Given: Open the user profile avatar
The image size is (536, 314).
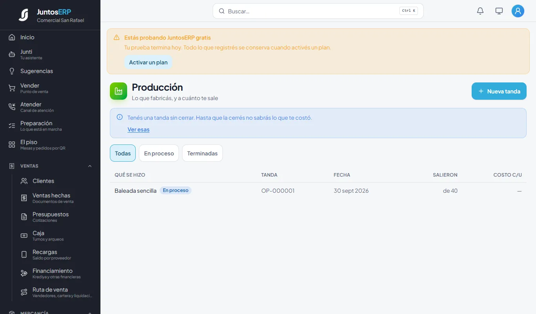Looking at the screenshot, I should pyautogui.click(x=518, y=11).
